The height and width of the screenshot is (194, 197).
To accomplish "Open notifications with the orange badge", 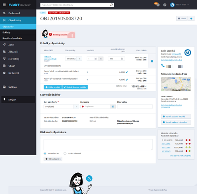I will tap(157, 4).
